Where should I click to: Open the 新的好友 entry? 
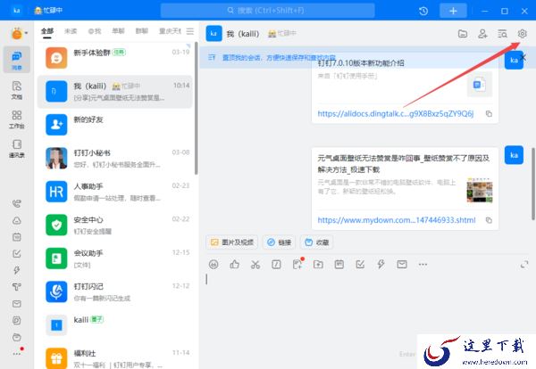tap(115, 125)
